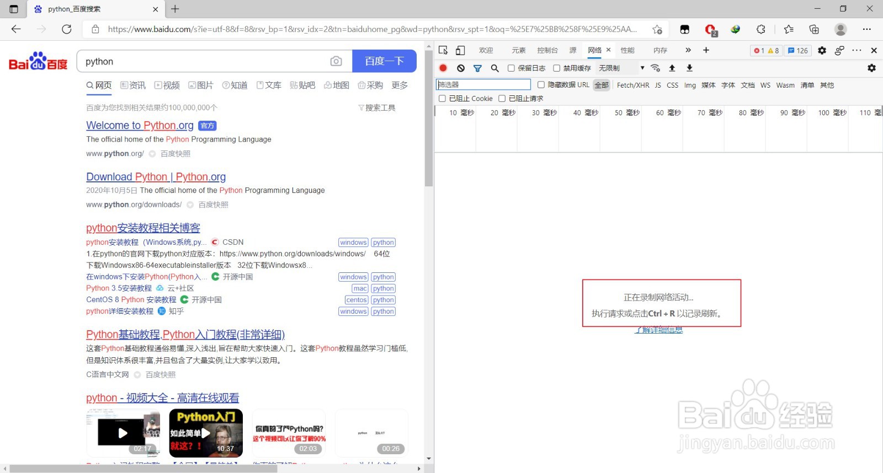Click the network 筛选器 filter input
This screenshot has height=473, width=883.
pos(483,85)
